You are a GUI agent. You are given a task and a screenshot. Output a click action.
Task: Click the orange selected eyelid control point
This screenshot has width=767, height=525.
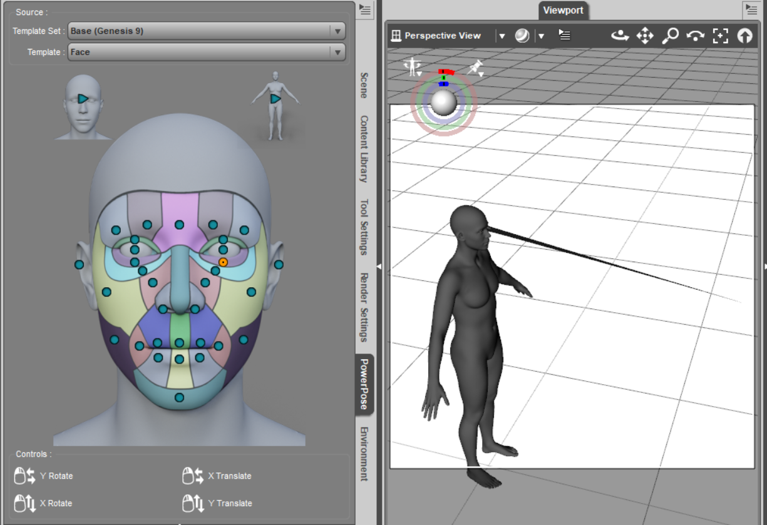pos(223,262)
